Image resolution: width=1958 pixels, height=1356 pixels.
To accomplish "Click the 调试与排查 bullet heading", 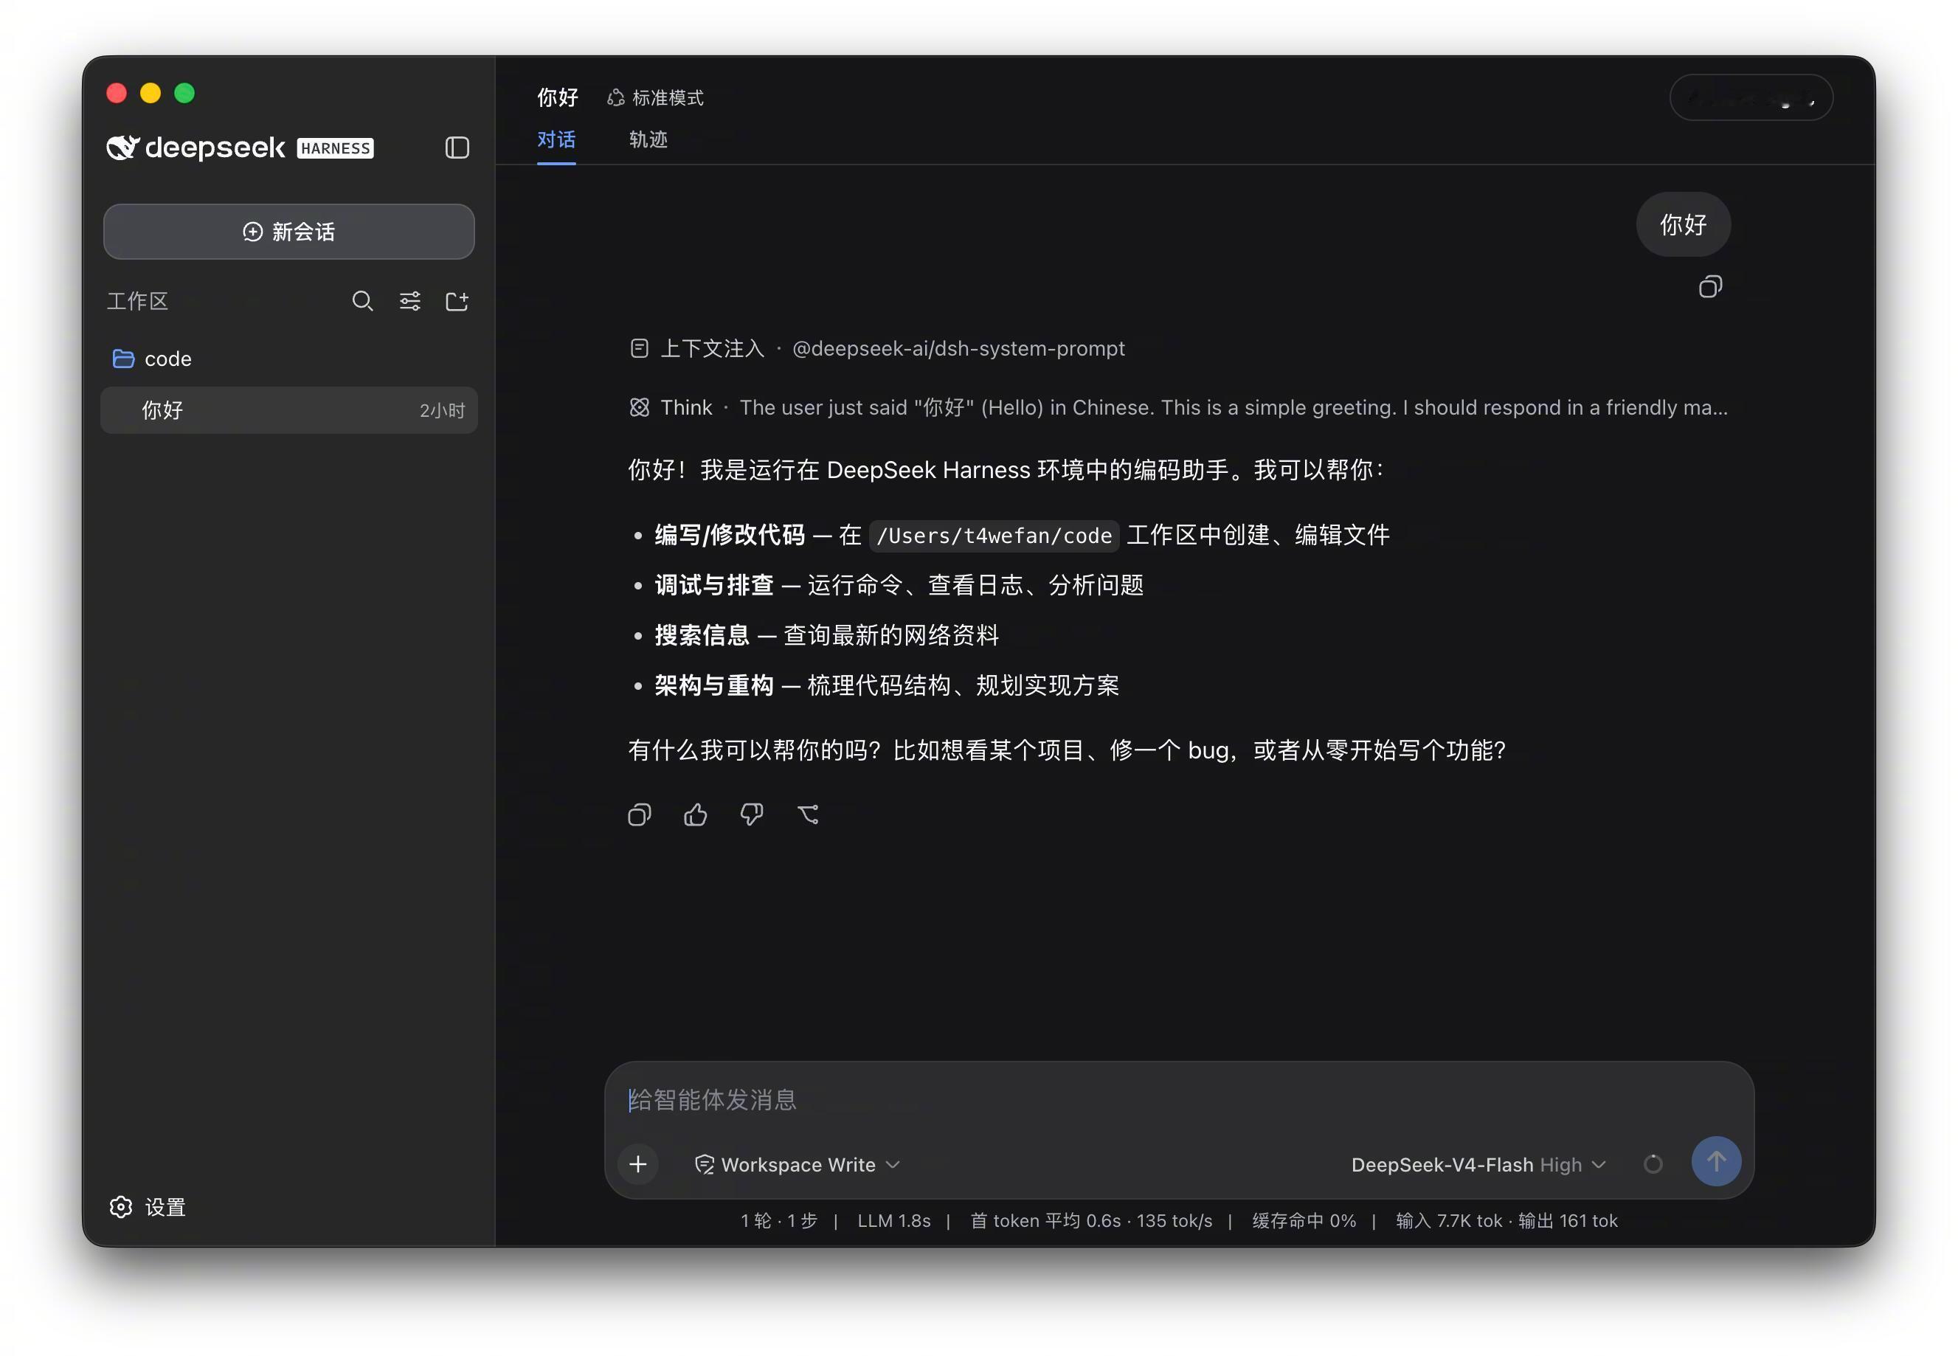I will (x=713, y=585).
